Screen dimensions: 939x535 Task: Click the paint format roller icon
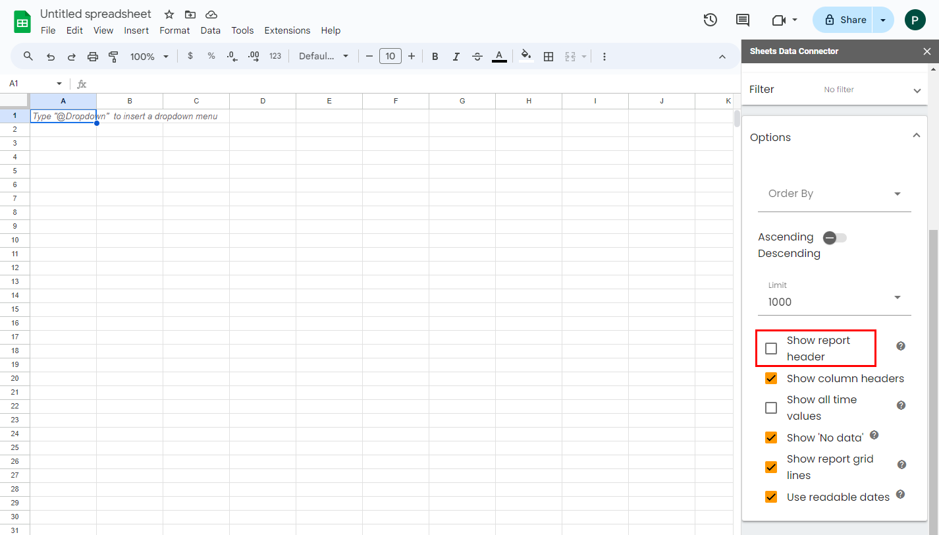coord(113,57)
